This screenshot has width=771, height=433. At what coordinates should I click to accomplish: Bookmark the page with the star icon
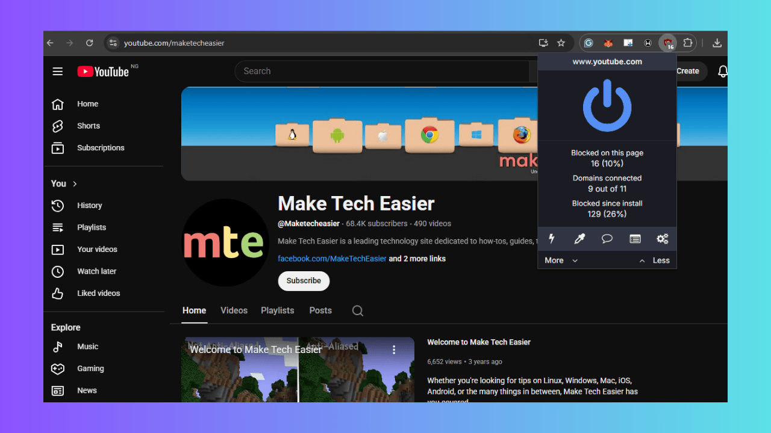point(561,43)
